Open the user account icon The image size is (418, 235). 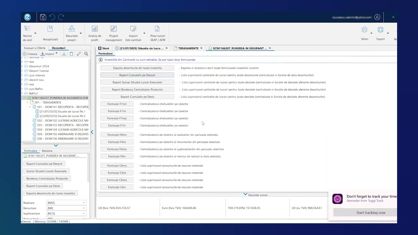(x=377, y=17)
